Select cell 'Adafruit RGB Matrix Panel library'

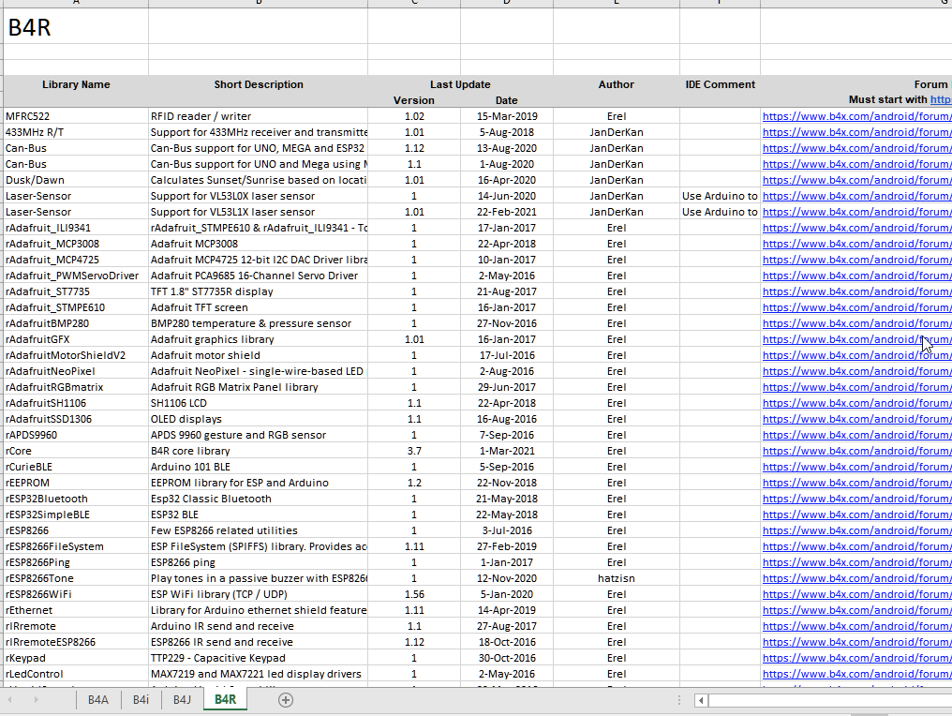tap(258, 387)
